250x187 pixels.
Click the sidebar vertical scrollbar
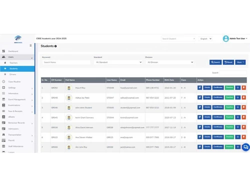click(35, 79)
